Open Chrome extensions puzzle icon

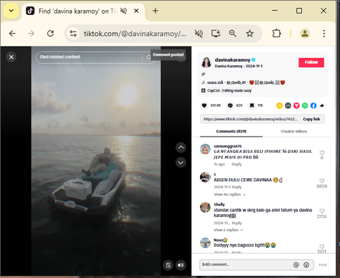276,34
